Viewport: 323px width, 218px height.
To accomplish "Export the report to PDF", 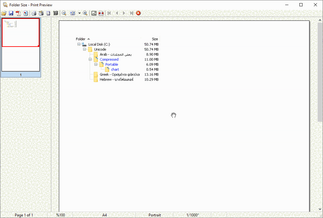I will tap(18, 13).
